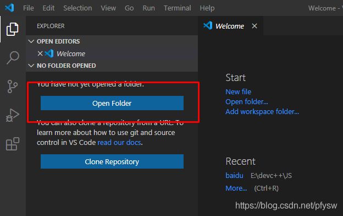Click the Clone Repository button

[112, 161]
